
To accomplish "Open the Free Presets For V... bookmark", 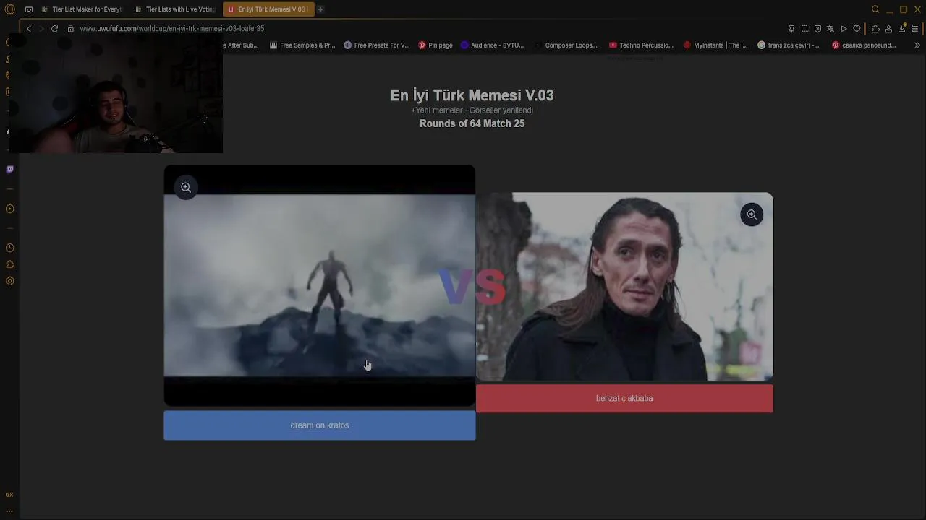I will [377, 45].
